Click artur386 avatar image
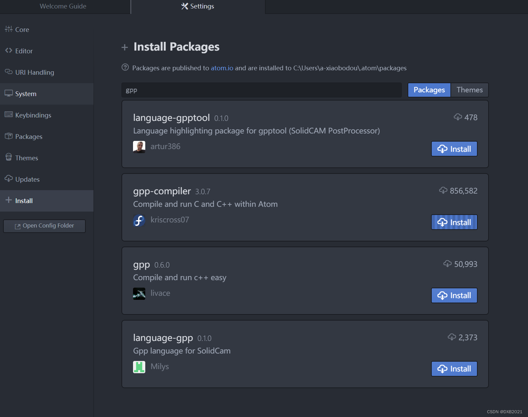Screen dimensions: 528x417 139,147
